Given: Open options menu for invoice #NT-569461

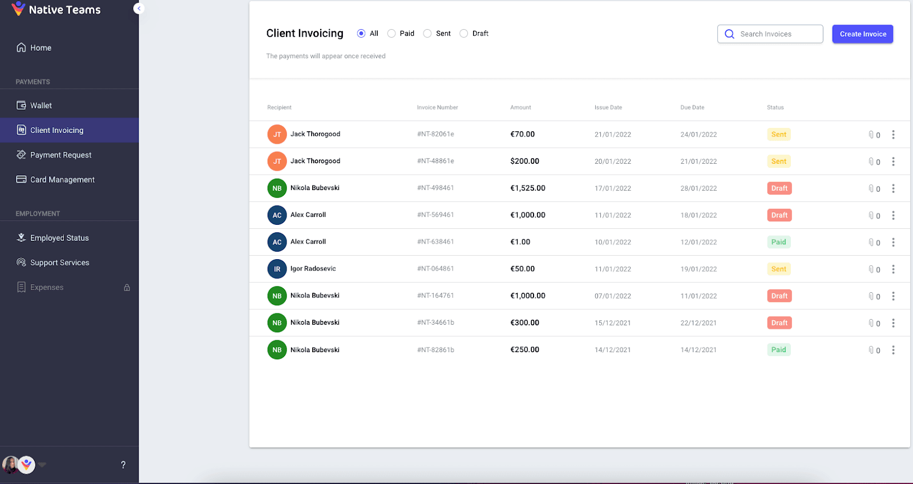Looking at the screenshot, I should 893,215.
